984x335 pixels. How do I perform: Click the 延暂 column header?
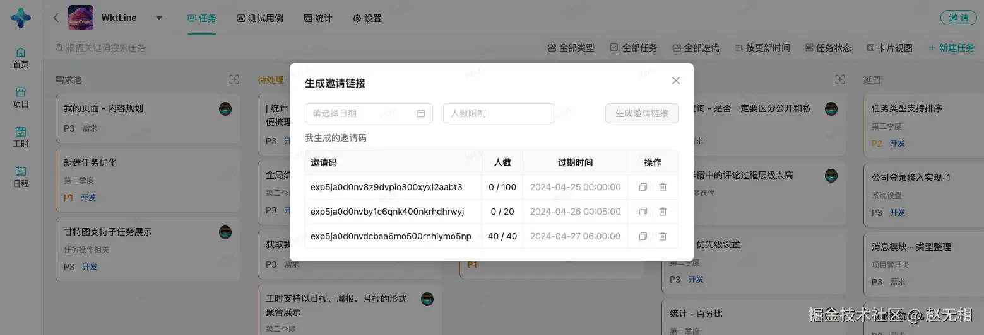pos(872,80)
